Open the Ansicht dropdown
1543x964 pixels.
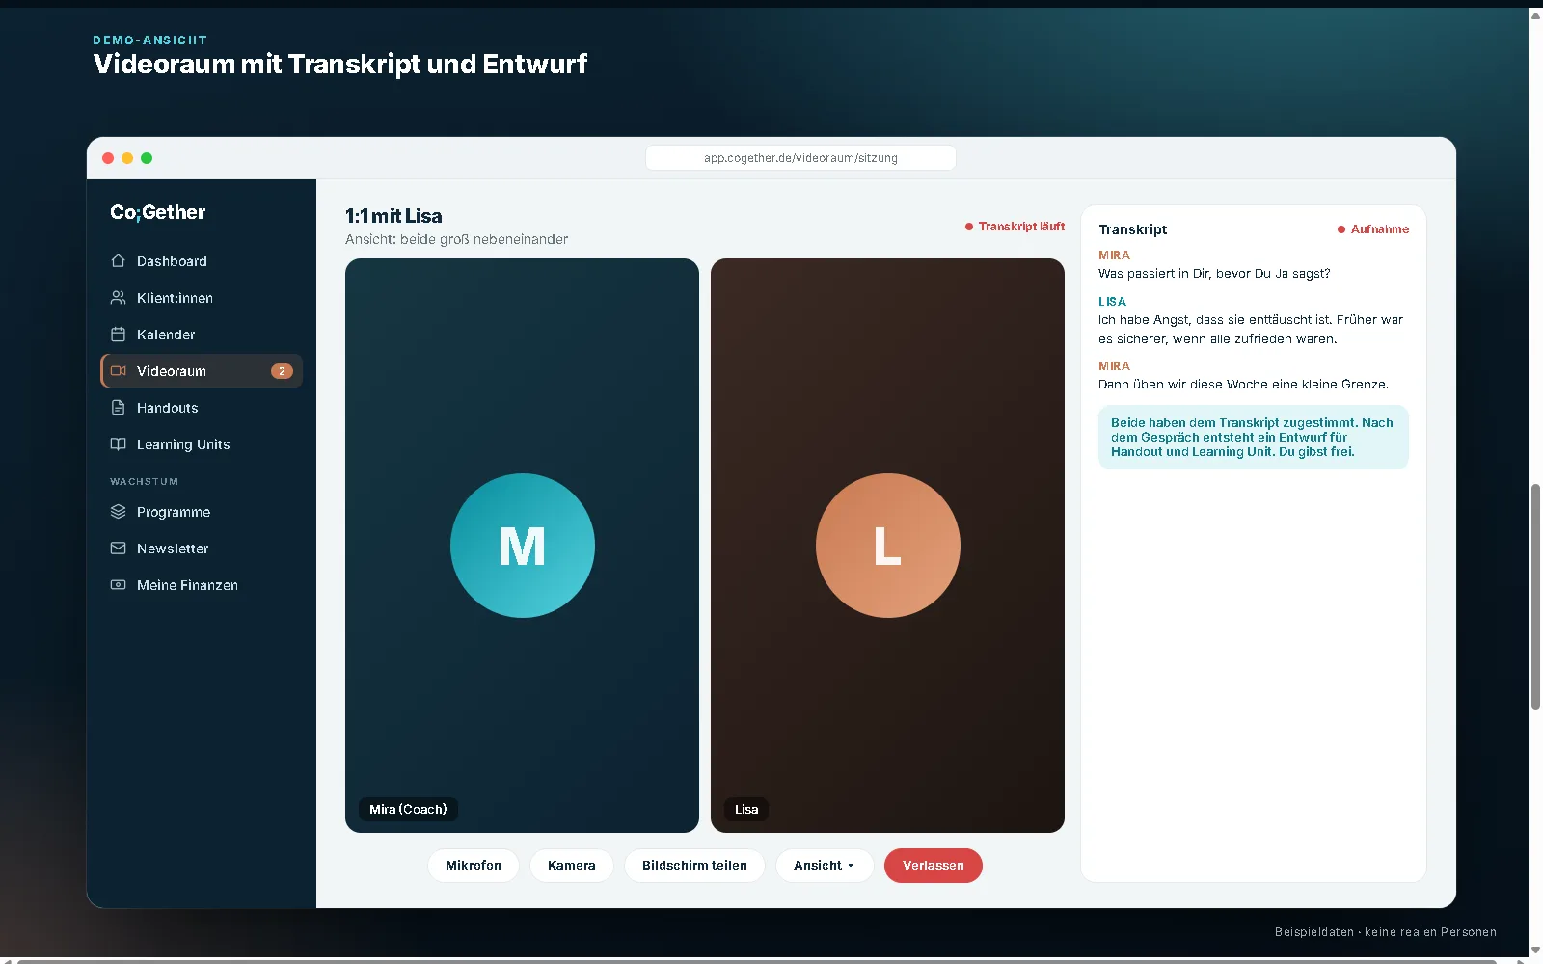[825, 866]
